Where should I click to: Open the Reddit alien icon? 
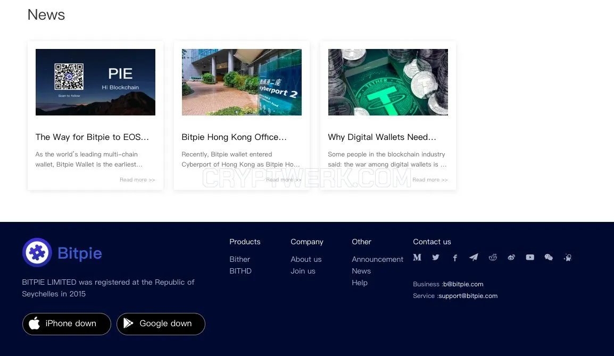click(493, 258)
